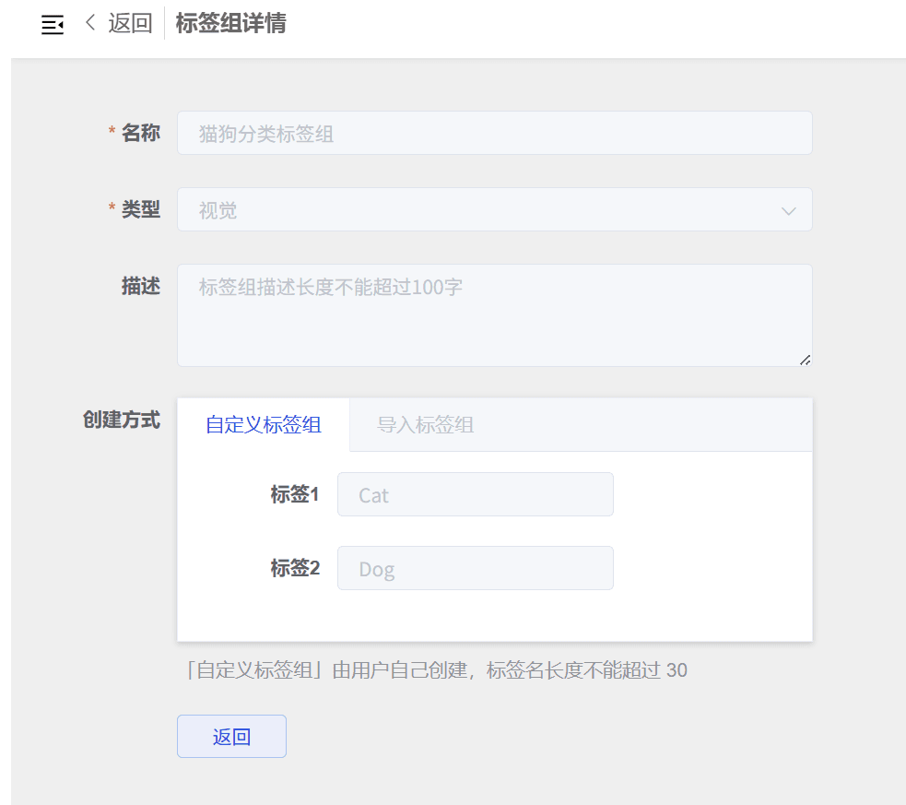Switch to the 导入标签组 tab
This screenshot has height=805, width=906.
[x=425, y=425]
